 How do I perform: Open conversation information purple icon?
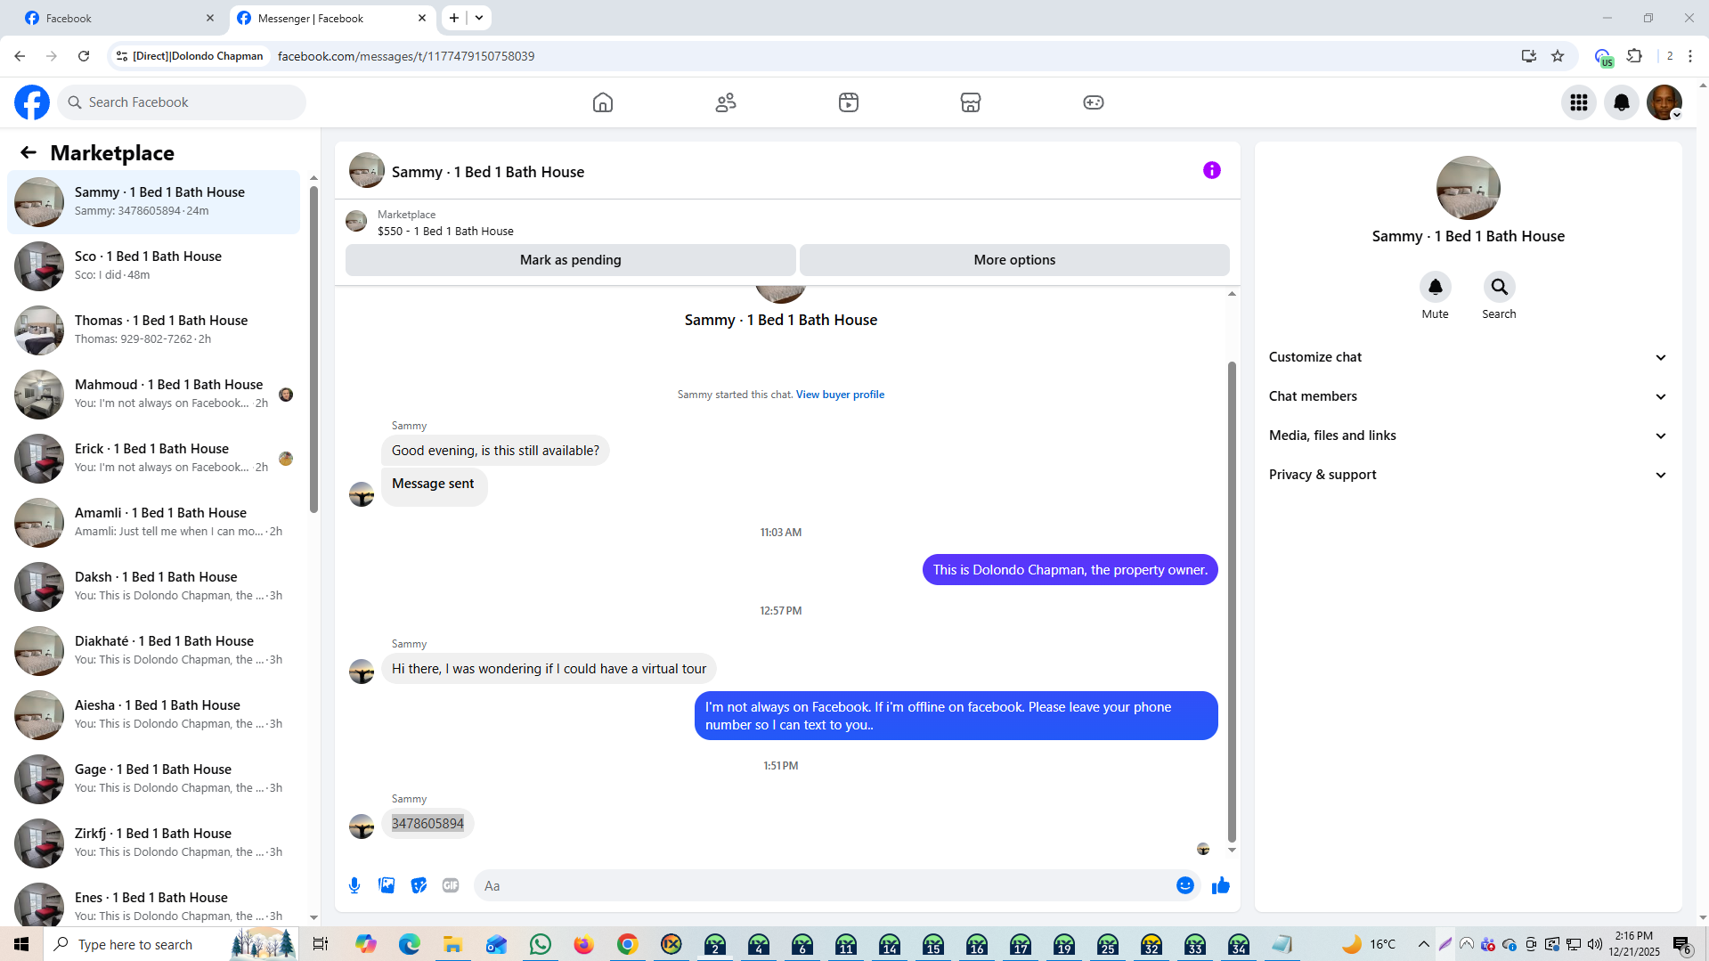click(1212, 170)
